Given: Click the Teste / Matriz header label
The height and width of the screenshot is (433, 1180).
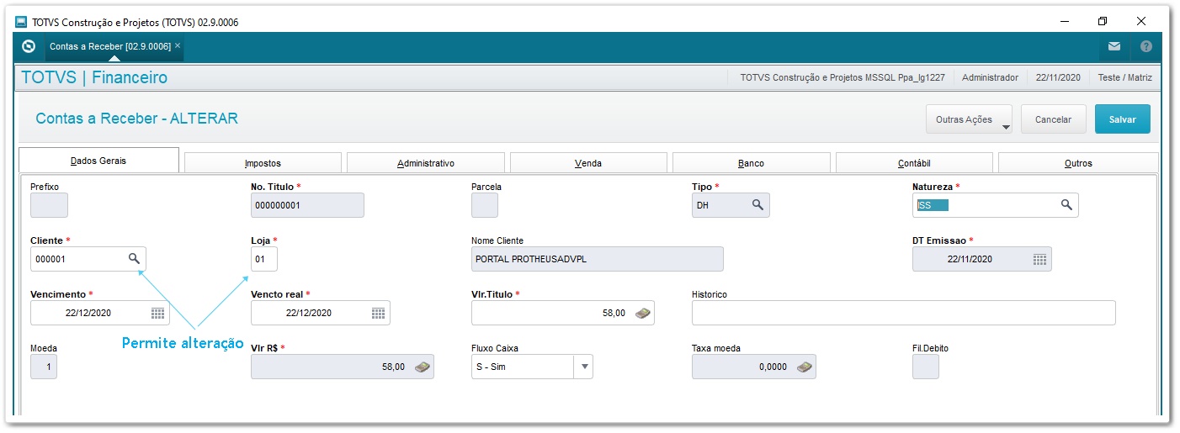Looking at the screenshot, I should [1125, 77].
